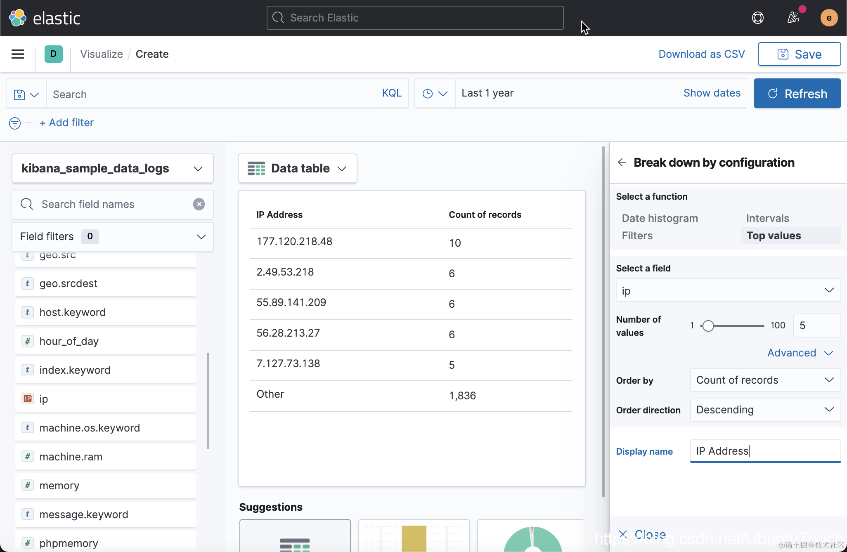The height and width of the screenshot is (552, 847).
Task: Open the newsfeed celebration icon
Action: click(793, 18)
